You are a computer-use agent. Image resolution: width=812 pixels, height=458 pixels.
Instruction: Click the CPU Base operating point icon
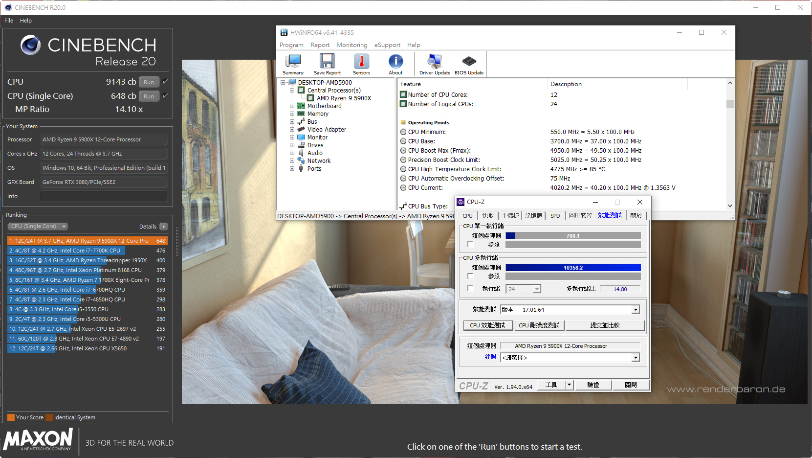tap(403, 141)
